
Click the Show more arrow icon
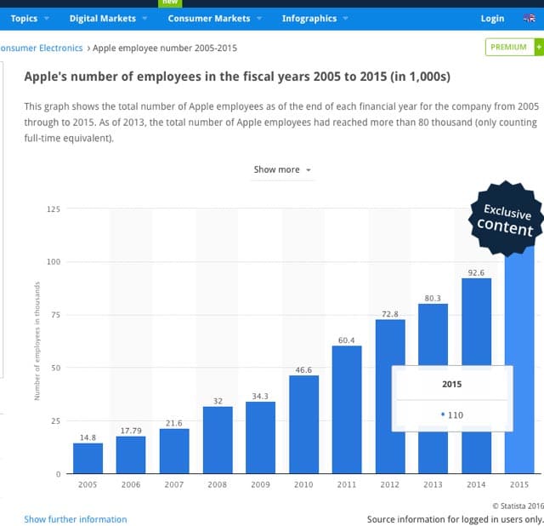308,170
